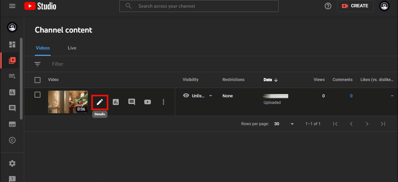Click the CREATE button
Screen dimensions: 398x182
point(356,6)
